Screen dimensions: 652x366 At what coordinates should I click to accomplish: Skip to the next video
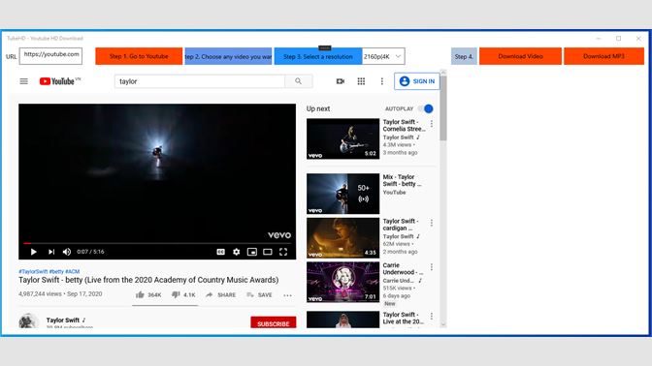pos(51,252)
